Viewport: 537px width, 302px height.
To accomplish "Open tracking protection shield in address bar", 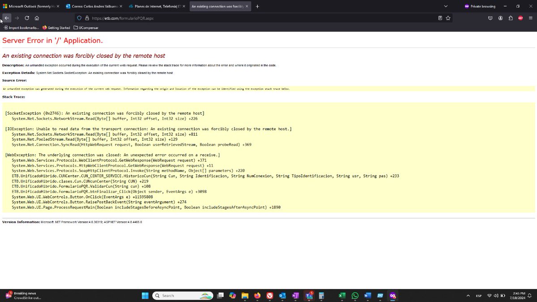I will pyautogui.click(x=80, y=18).
